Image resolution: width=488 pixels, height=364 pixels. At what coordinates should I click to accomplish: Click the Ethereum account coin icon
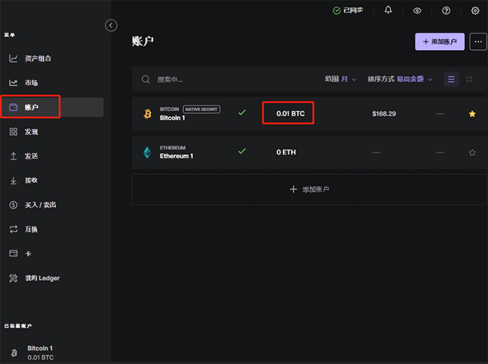[x=148, y=152]
